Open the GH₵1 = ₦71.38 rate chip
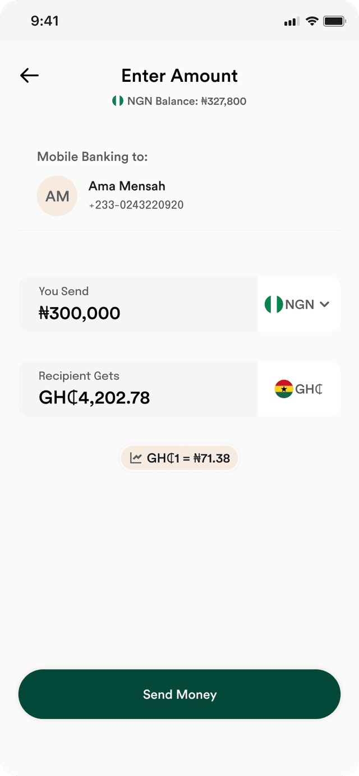Image resolution: width=359 pixels, height=776 pixels. [179, 458]
